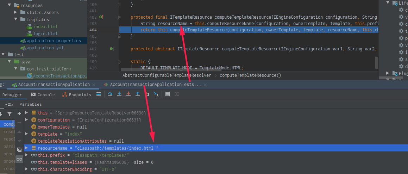Click the application.properties Spring file icon
The image size is (408, 174).
23,41
